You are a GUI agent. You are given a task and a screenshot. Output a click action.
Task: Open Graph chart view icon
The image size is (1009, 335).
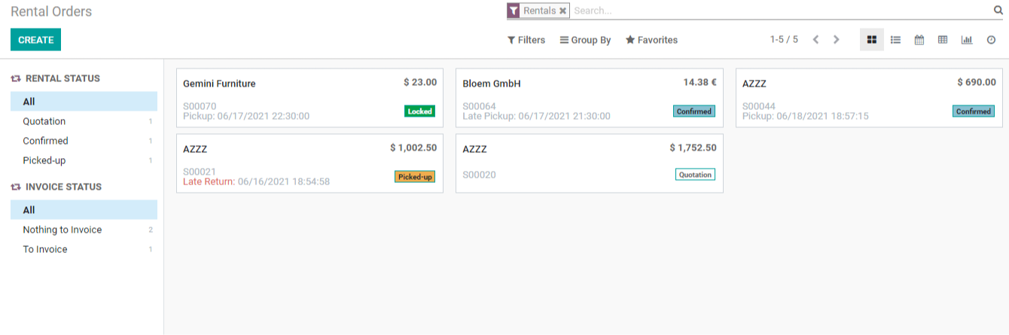click(x=967, y=40)
